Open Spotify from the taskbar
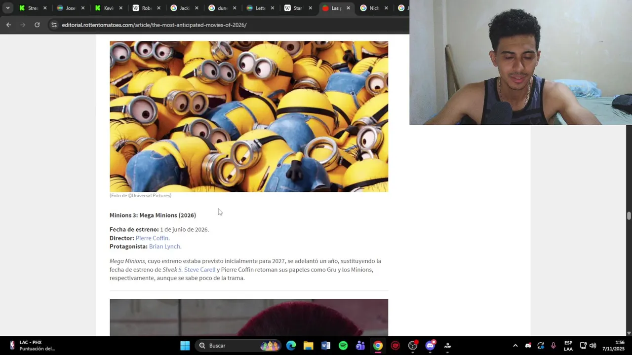This screenshot has width=632, height=355. 343,346
